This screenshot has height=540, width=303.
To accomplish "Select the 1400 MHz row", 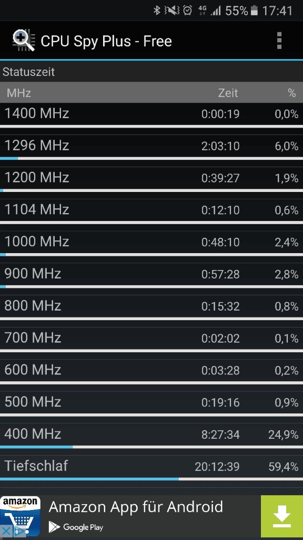I will point(151,115).
